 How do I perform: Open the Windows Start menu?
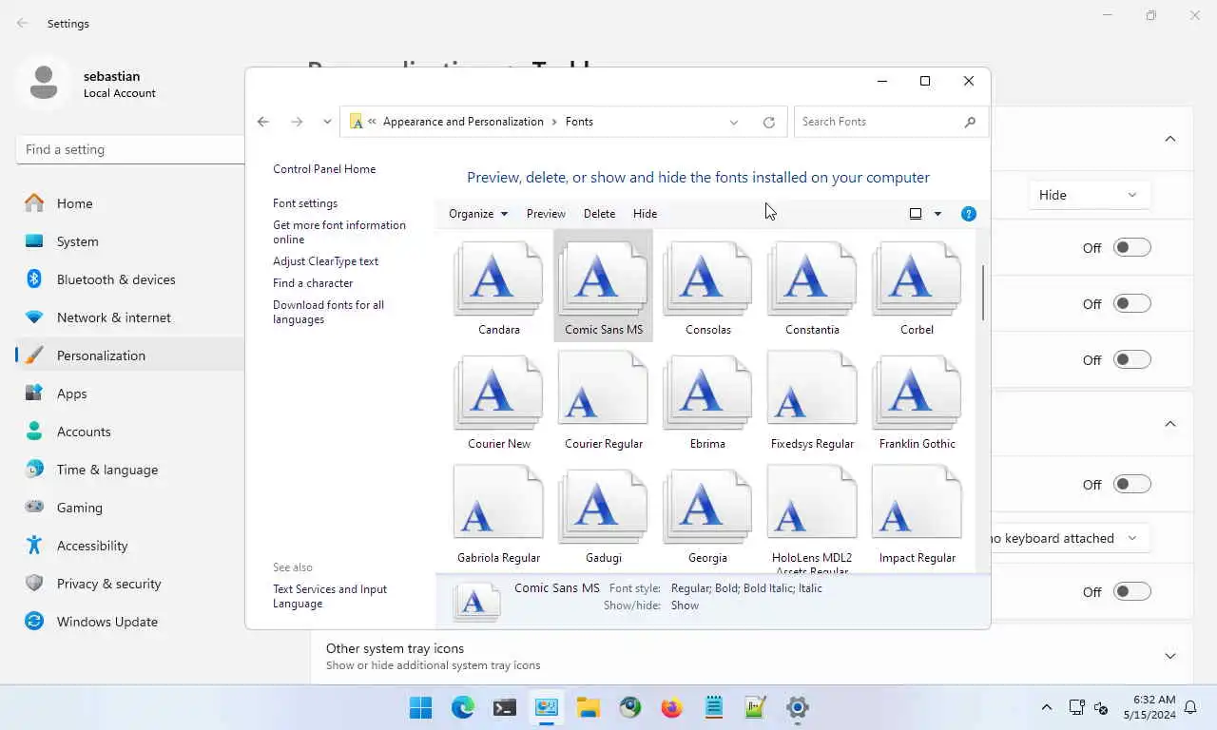pos(420,707)
